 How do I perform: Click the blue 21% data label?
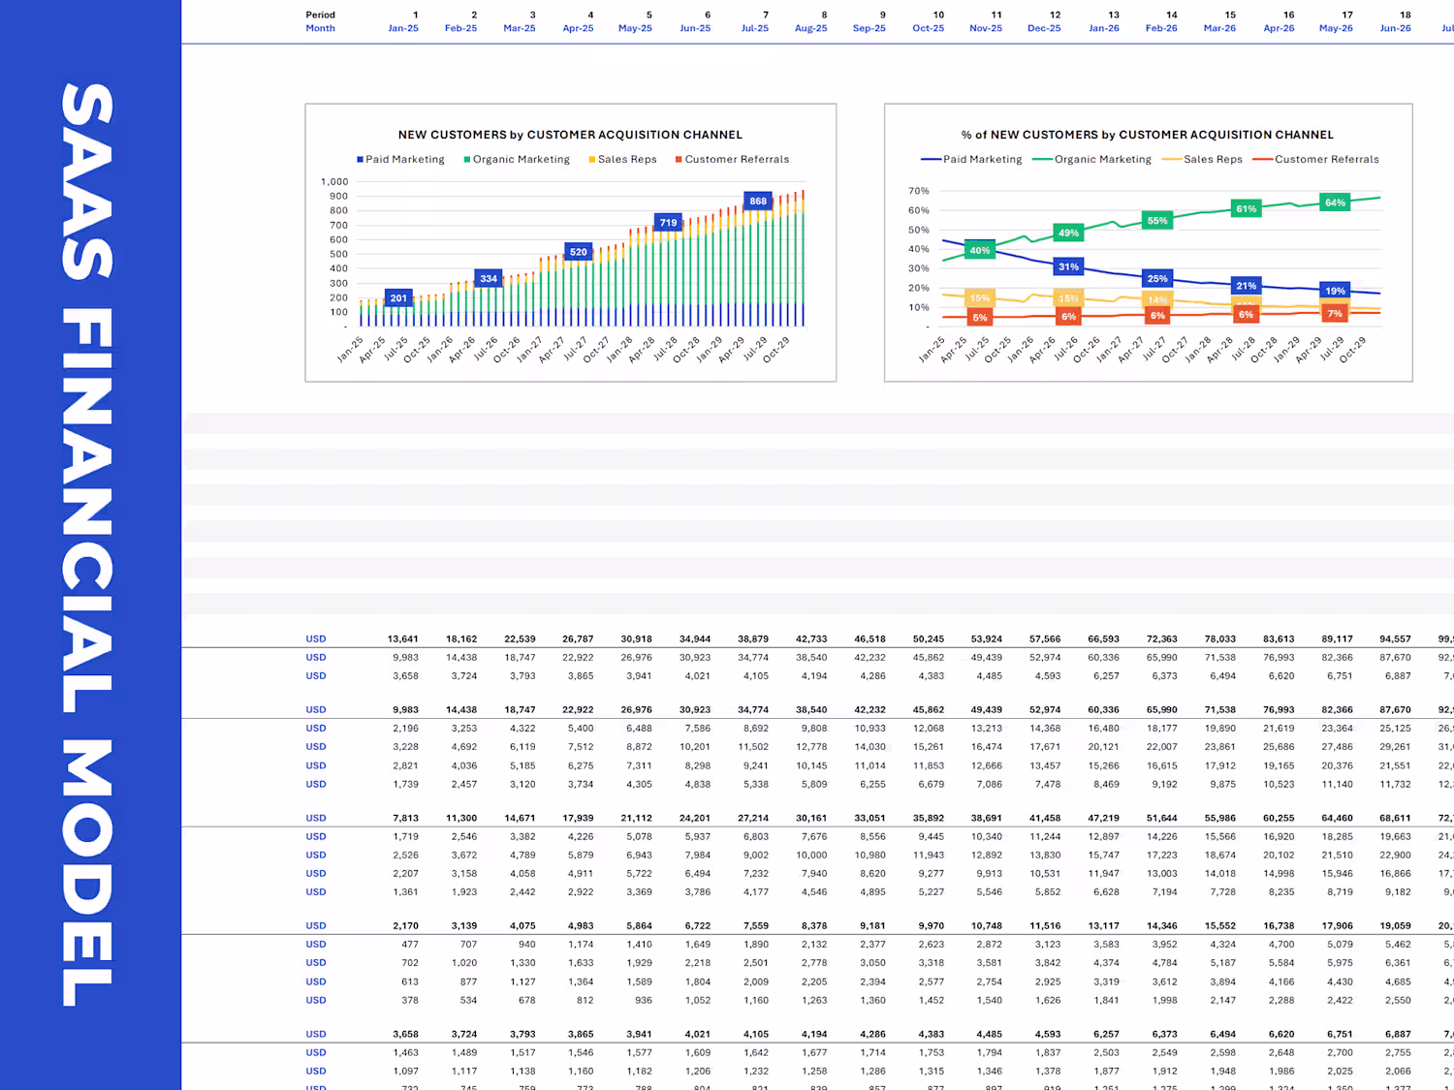(1247, 286)
